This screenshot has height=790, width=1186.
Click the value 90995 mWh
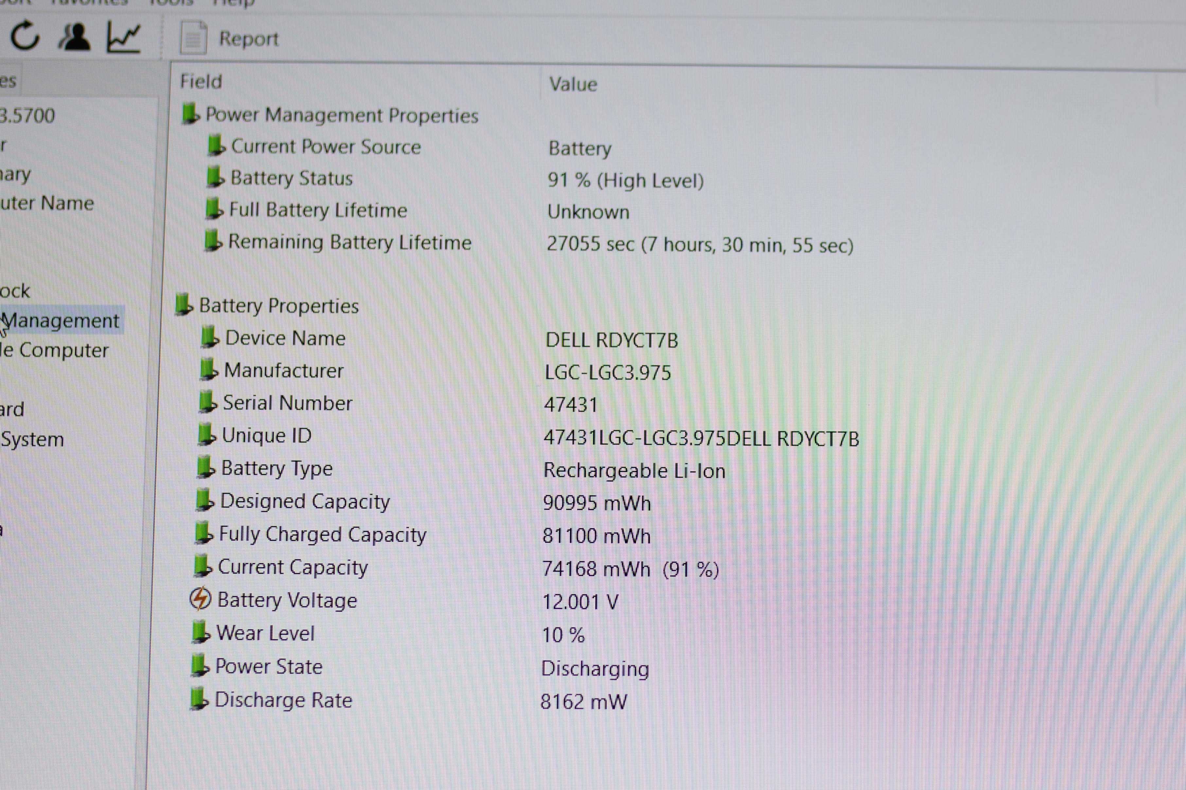coord(596,504)
